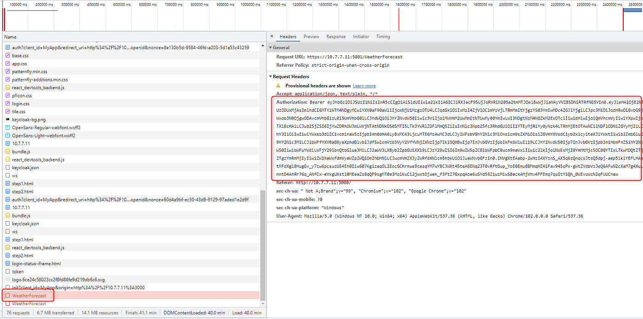Open the Response tab
This screenshot has height=319, width=643.
tap(336, 37)
